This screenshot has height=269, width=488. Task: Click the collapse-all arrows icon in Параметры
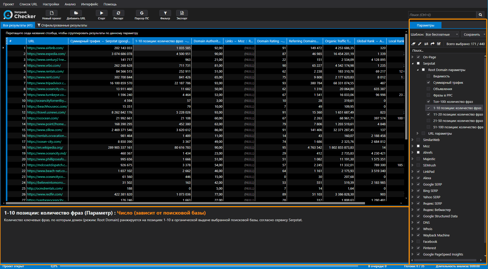coord(420,44)
